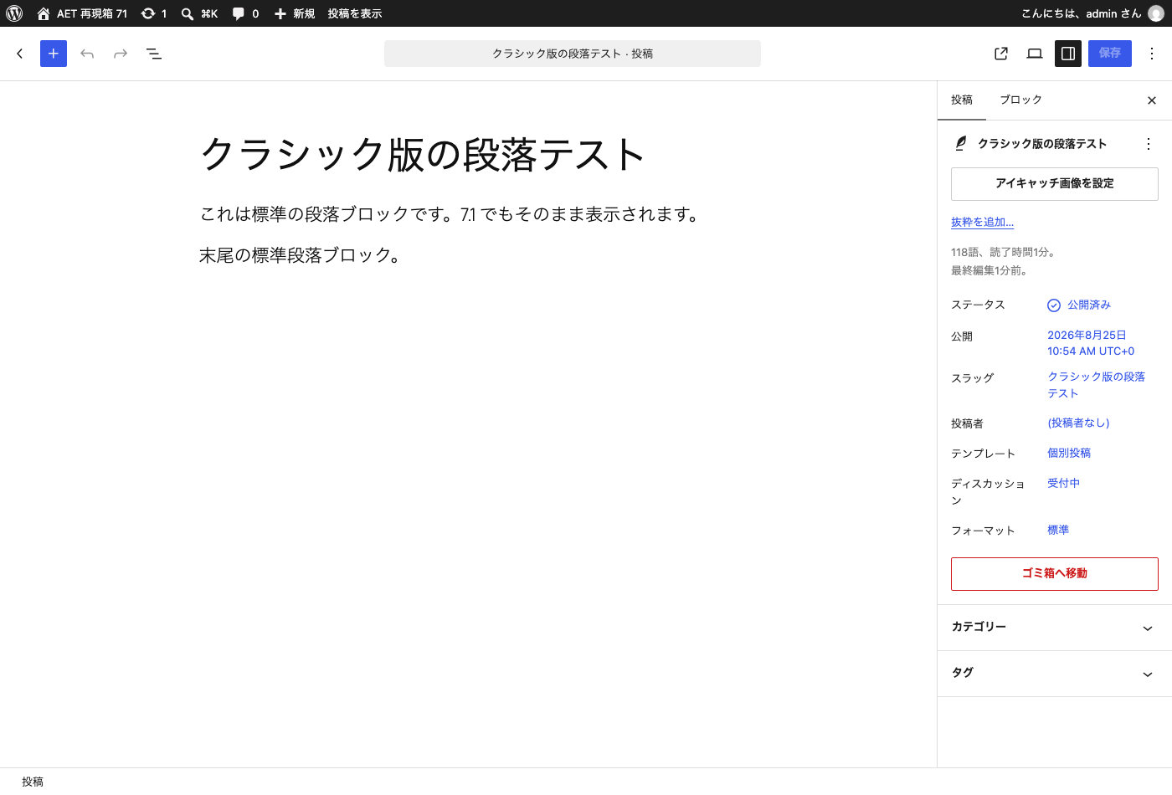
Task: Open the document overview list view
Action: (154, 54)
